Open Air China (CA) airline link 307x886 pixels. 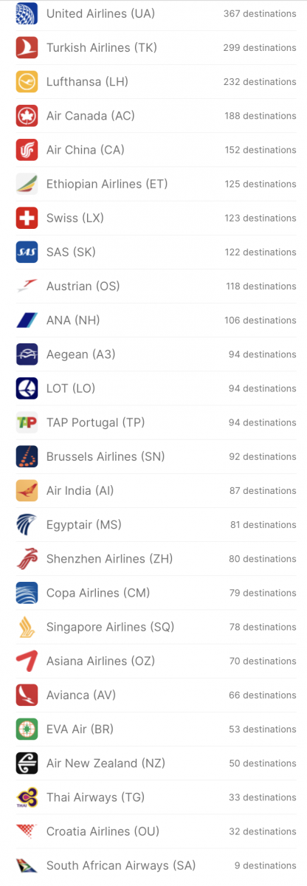pos(156,150)
